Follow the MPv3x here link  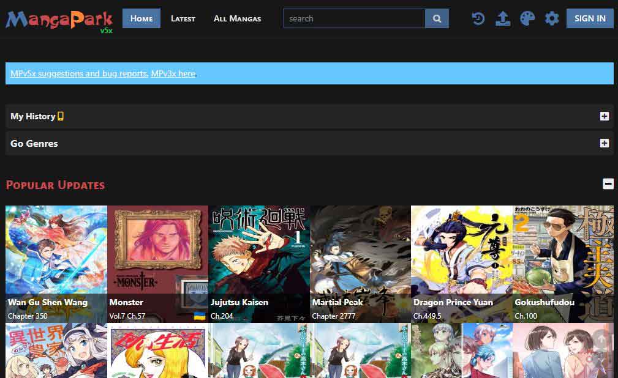(173, 73)
